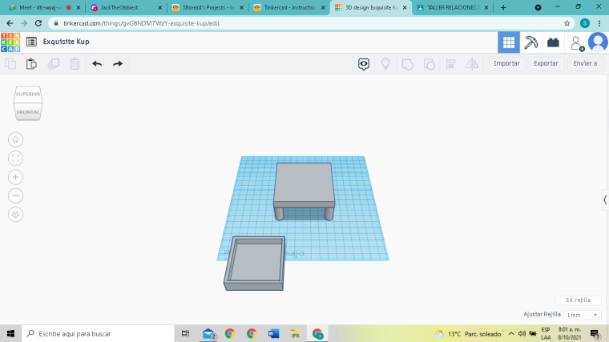
Task: Click the weather 13°C Parc. soleado widget
Action: click(x=468, y=334)
